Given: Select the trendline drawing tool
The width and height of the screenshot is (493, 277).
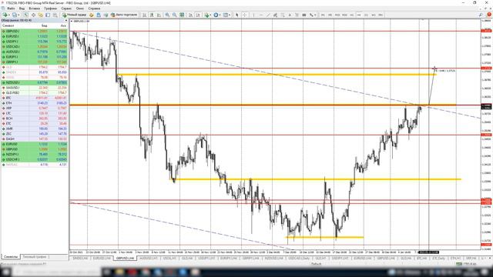Looking at the screenshot, I should [x=268, y=15].
